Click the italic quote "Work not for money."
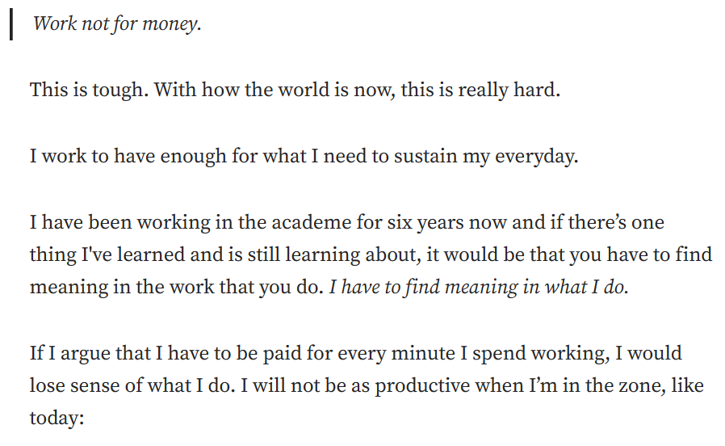The image size is (725, 446). pyautogui.click(x=117, y=23)
